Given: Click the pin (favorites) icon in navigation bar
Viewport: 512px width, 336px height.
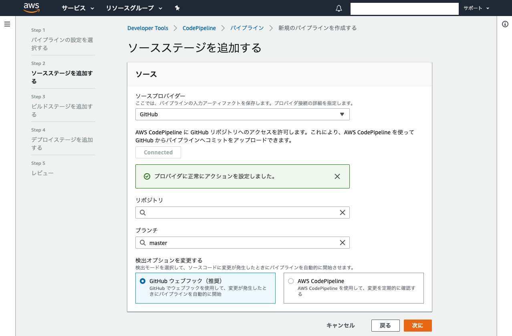Looking at the screenshot, I should (177, 8).
